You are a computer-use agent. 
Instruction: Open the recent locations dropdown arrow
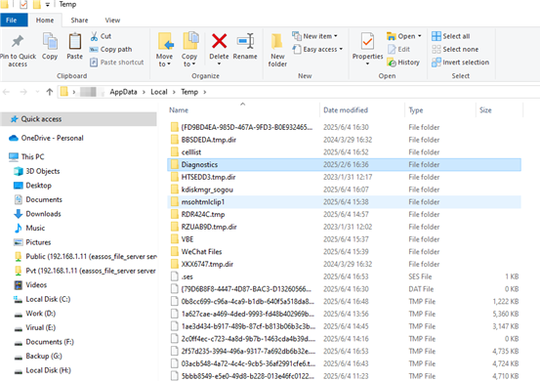(37, 92)
